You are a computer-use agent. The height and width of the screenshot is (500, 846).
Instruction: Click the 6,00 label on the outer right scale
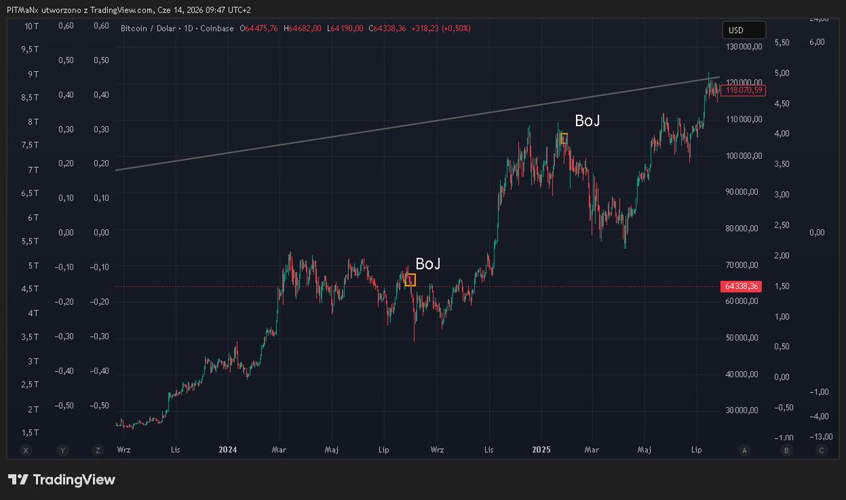click(817, 42)
